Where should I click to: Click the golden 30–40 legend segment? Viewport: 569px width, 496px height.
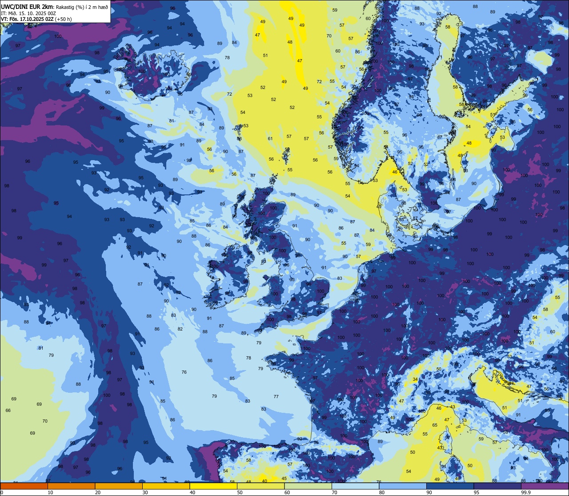pyautogui.click(x=166, y=486)
